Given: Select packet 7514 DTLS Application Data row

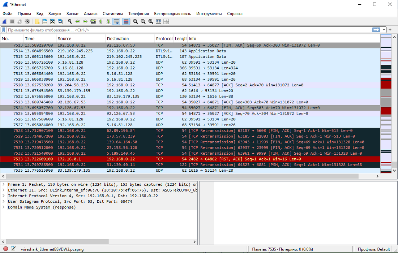Looking at the screenshot, I should tap(191, 51).
